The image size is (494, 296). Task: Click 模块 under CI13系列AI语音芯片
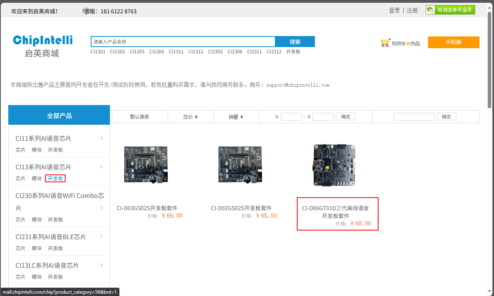37,178
